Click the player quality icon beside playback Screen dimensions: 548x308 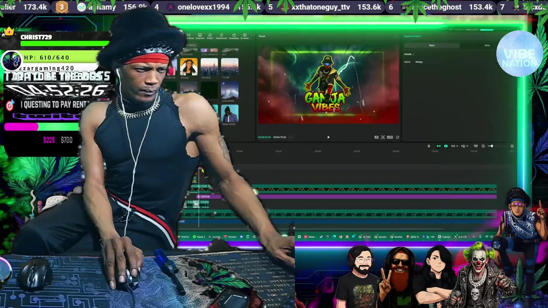tap(376, 137)
